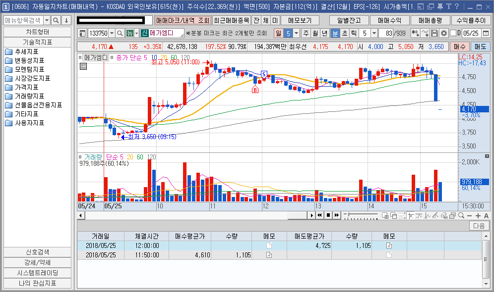Open the 차트형태 sidebar tab
Image resolution: width=494 pixels, height=292 pixels.
[38, 32]
